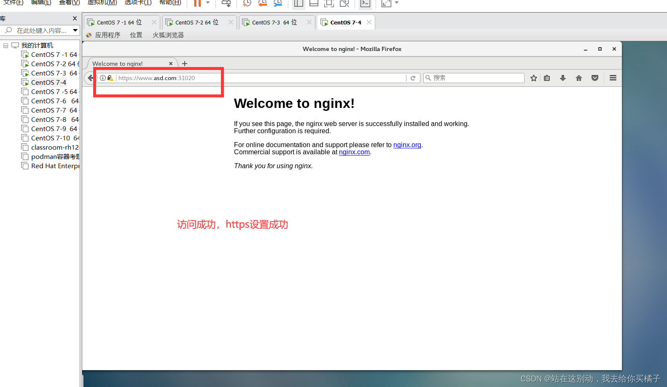Open the GNOME 位置 menu
Viewport: 667px width, 387px height.
pyautogui.click(x=136, y=35)
